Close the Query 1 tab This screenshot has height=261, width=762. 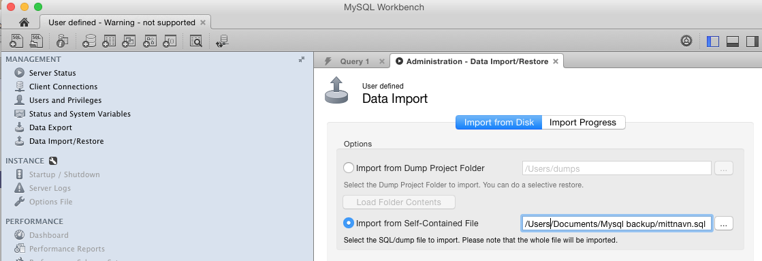click(x=381, y=61)
